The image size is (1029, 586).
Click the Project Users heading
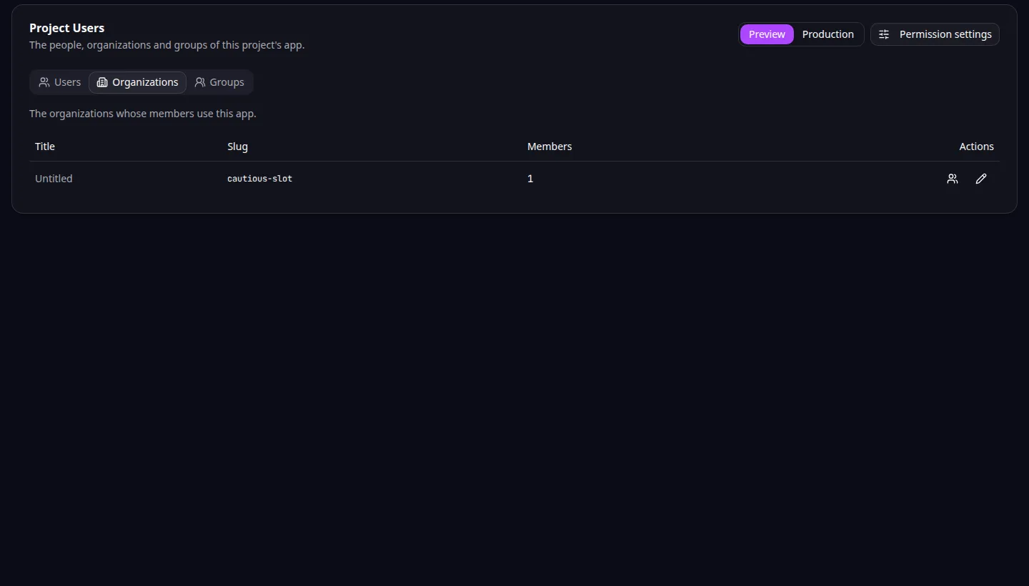point(66,28)
